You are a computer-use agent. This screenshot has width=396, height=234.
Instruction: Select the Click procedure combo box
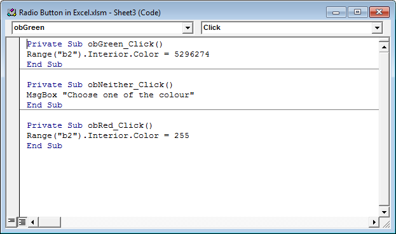(292, 27)
